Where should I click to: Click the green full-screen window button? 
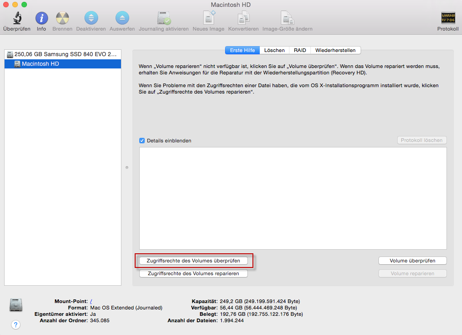[x=24, y=5]
